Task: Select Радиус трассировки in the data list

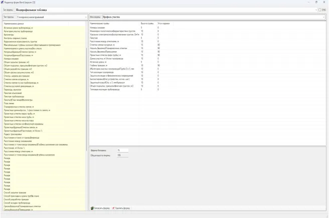Action: coord(14,134)
